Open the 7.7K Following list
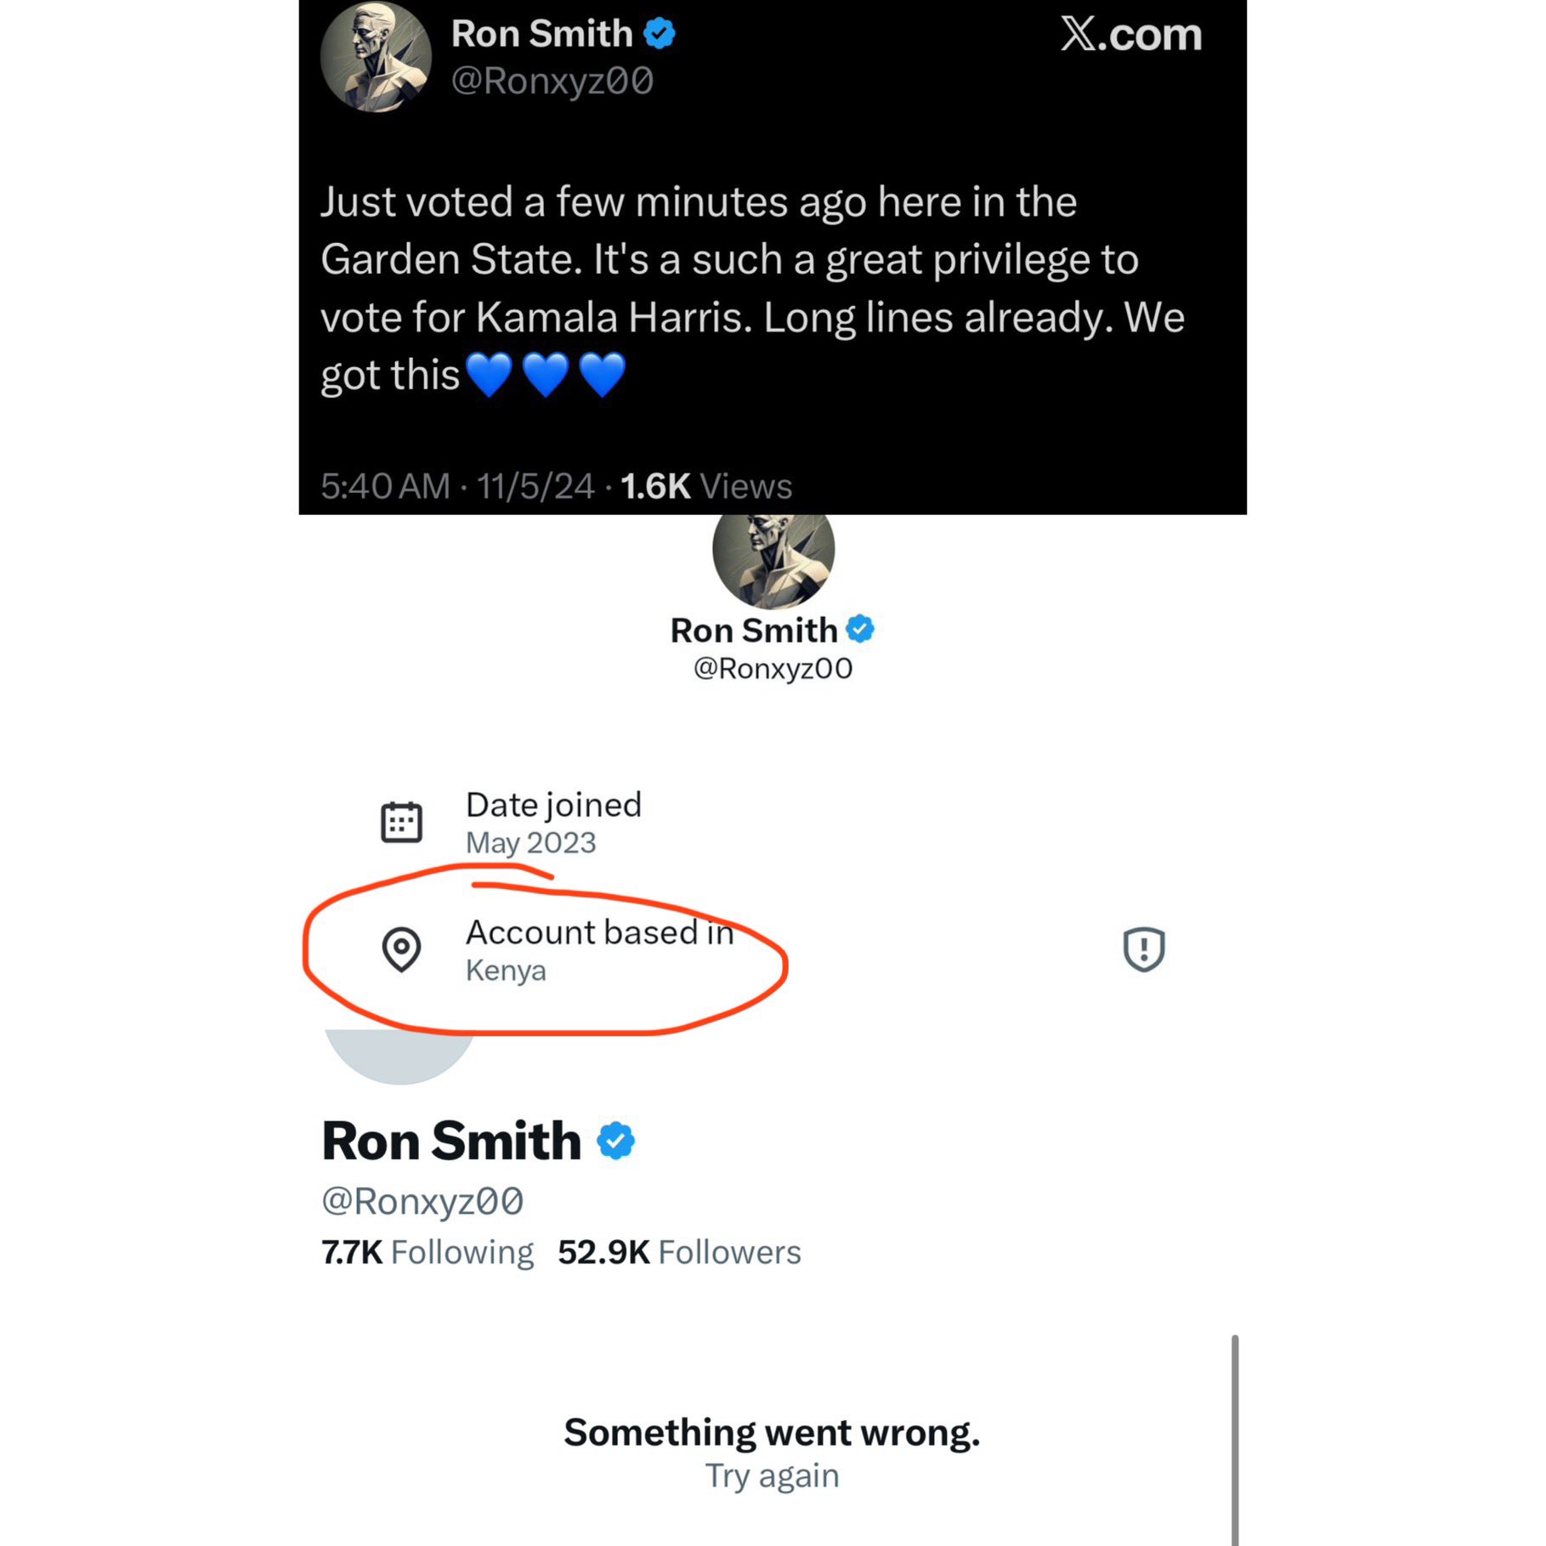Screen dimensions: 1546x1546 428,1252
